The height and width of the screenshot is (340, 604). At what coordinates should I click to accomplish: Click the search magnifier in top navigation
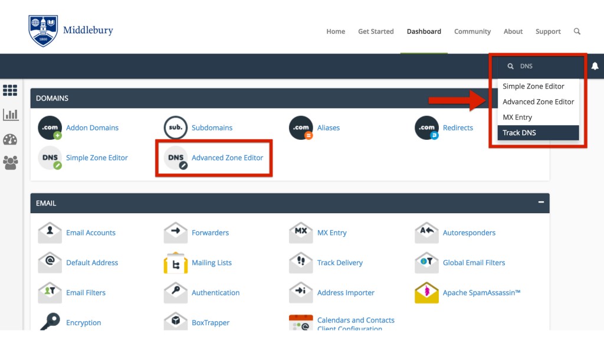tap(577, 31)
